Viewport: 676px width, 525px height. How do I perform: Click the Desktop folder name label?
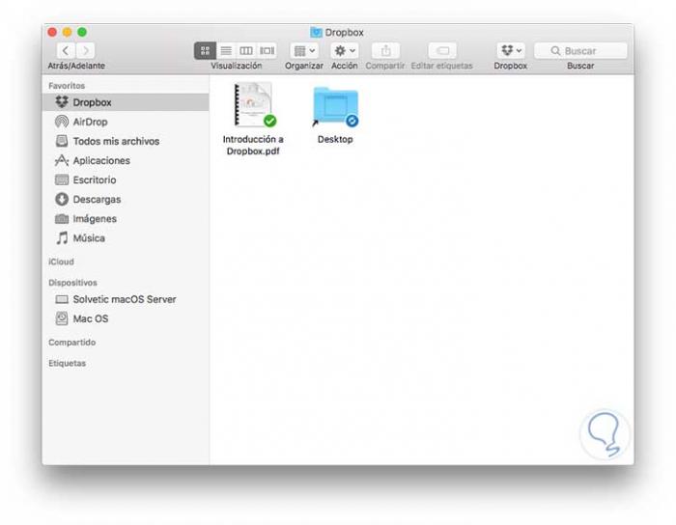tap(335, 140)
